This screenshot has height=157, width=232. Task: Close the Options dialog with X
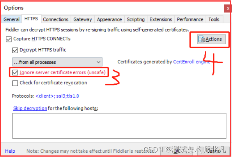(228, 9)
